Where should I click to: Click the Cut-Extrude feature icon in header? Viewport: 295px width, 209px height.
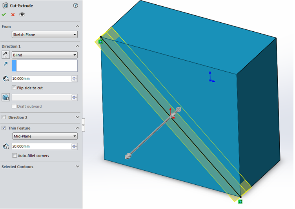5,5
